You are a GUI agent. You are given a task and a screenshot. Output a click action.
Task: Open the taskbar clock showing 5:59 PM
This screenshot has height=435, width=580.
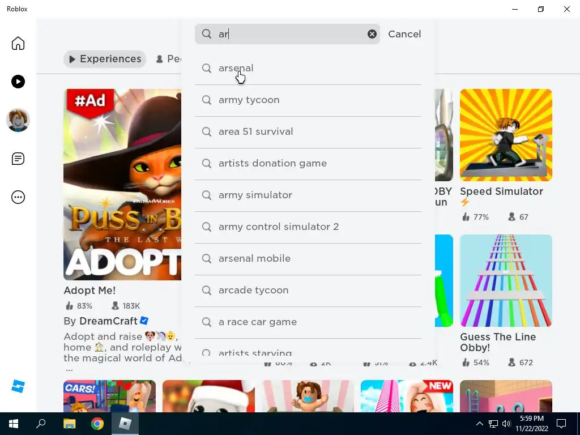pos(532,424)
